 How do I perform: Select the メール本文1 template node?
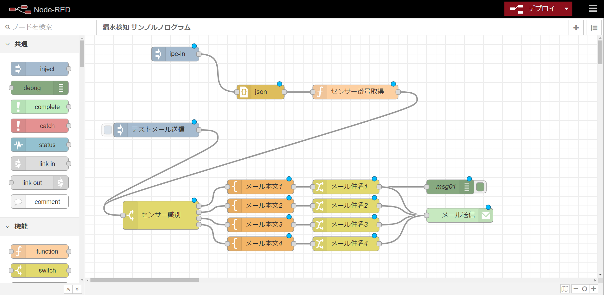coord(261,187)
